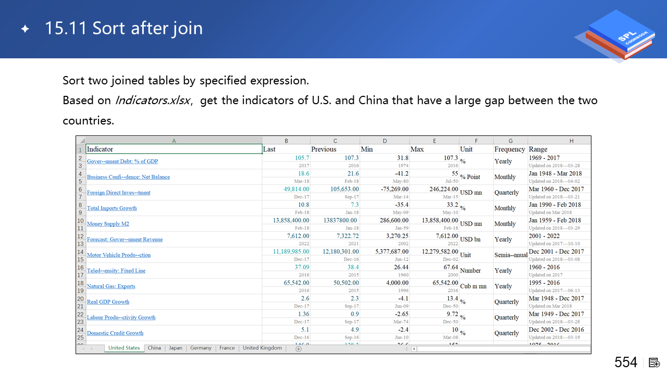
Task: Open the France worksheet tab
Action: pyautogui.click(x=227, y=348)
